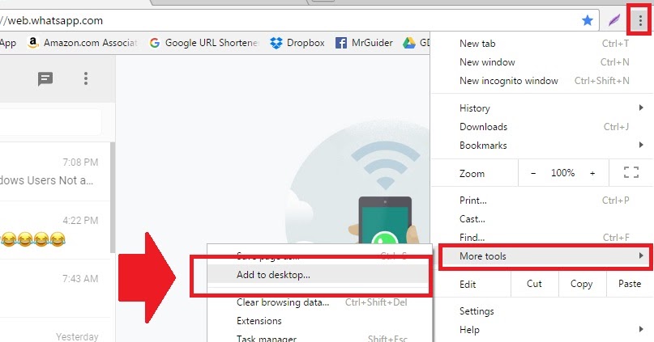Open chat with laughing emojis
Viewport: 654px width, 342px height.
tap(54, 230)
